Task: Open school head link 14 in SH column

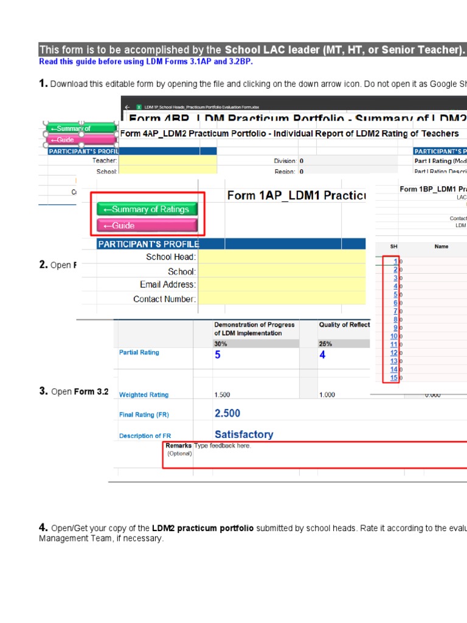Action: 394,369
